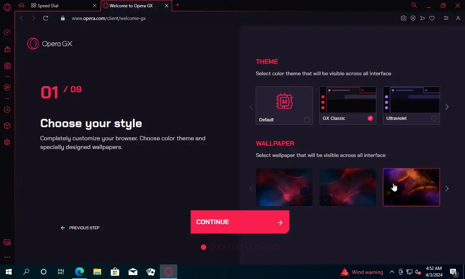Image resolution: width=465 pixels, height=279 pixels.
Task: Open GX Cleaner broom icon
Action: click(7, 49)
